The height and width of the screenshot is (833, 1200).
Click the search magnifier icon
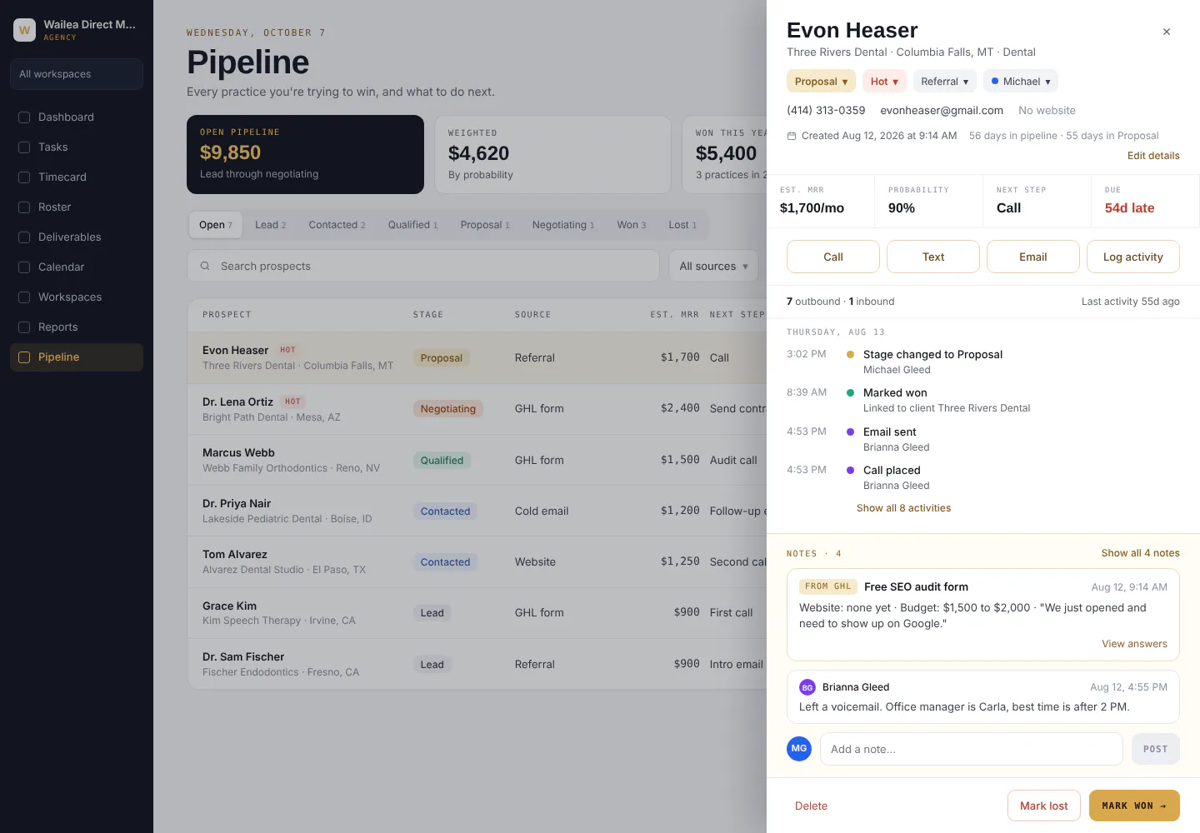[205, 266]
